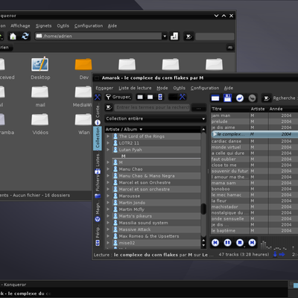Viewport: 298px width, 298px height.
Task: Reload the Konqueror view
Action: [x=25, y=37]
